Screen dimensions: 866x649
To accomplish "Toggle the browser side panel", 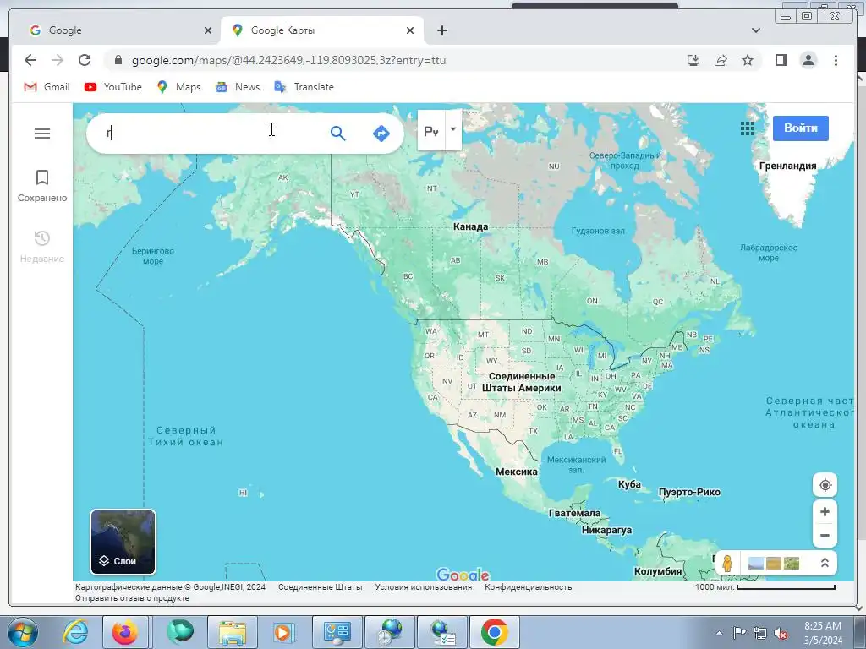I will pos(781,60).
